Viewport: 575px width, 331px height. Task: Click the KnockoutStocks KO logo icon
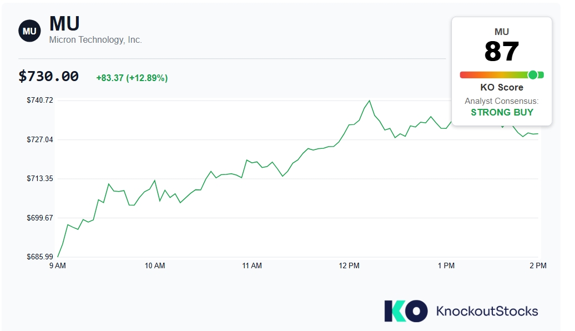(406, 311)
